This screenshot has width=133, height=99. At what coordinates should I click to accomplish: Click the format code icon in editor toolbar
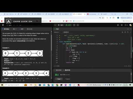click(x=122, y=32)
